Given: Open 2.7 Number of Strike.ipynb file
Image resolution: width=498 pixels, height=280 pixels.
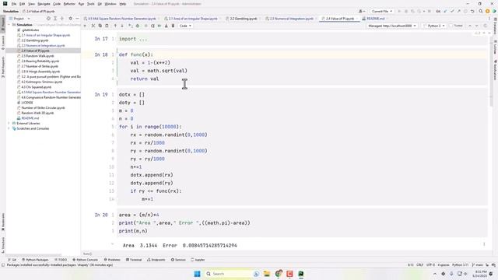Looking at the screenshot, I should (40, 66).
